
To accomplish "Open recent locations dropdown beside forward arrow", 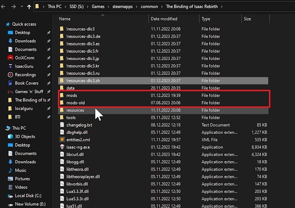I will [22, 6].
